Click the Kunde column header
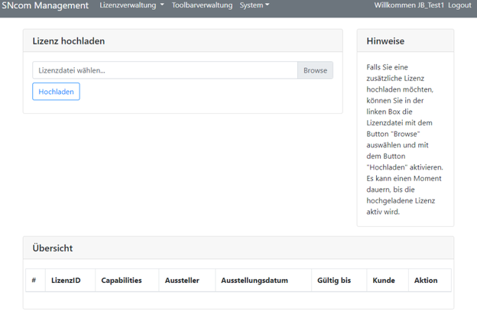 pyautogui.click(x=384, y=280)
